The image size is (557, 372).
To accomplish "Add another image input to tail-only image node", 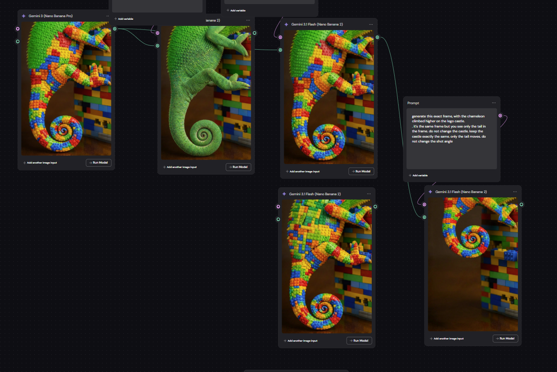I will point(447,339).
